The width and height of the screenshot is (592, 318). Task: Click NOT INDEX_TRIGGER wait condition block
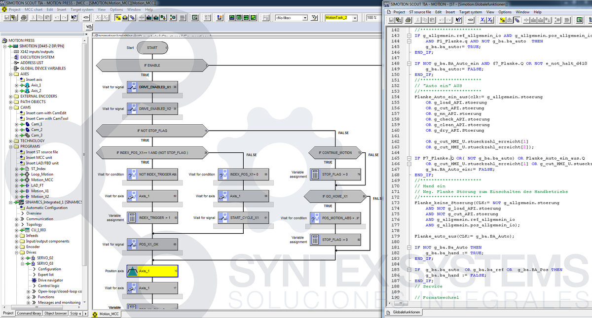[x=152, y=175]
